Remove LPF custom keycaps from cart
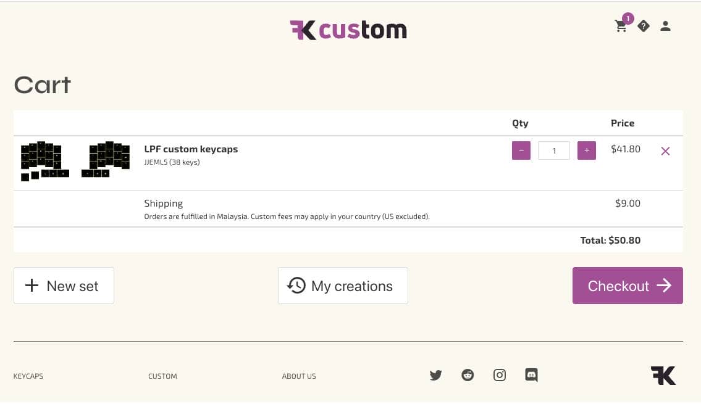The height and width of the screenshot is (404, 701). tap(665, 151)
